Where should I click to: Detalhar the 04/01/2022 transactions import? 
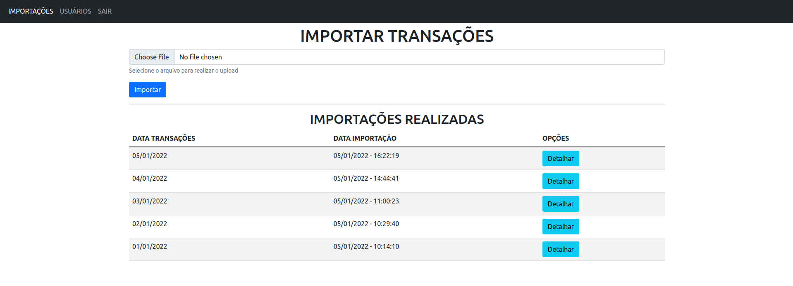561,181
